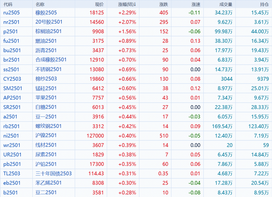Click the 现价 column header

pos(99,4)
